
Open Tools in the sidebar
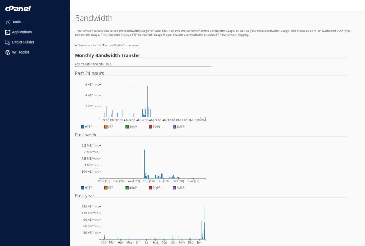(x=16, y=22)
